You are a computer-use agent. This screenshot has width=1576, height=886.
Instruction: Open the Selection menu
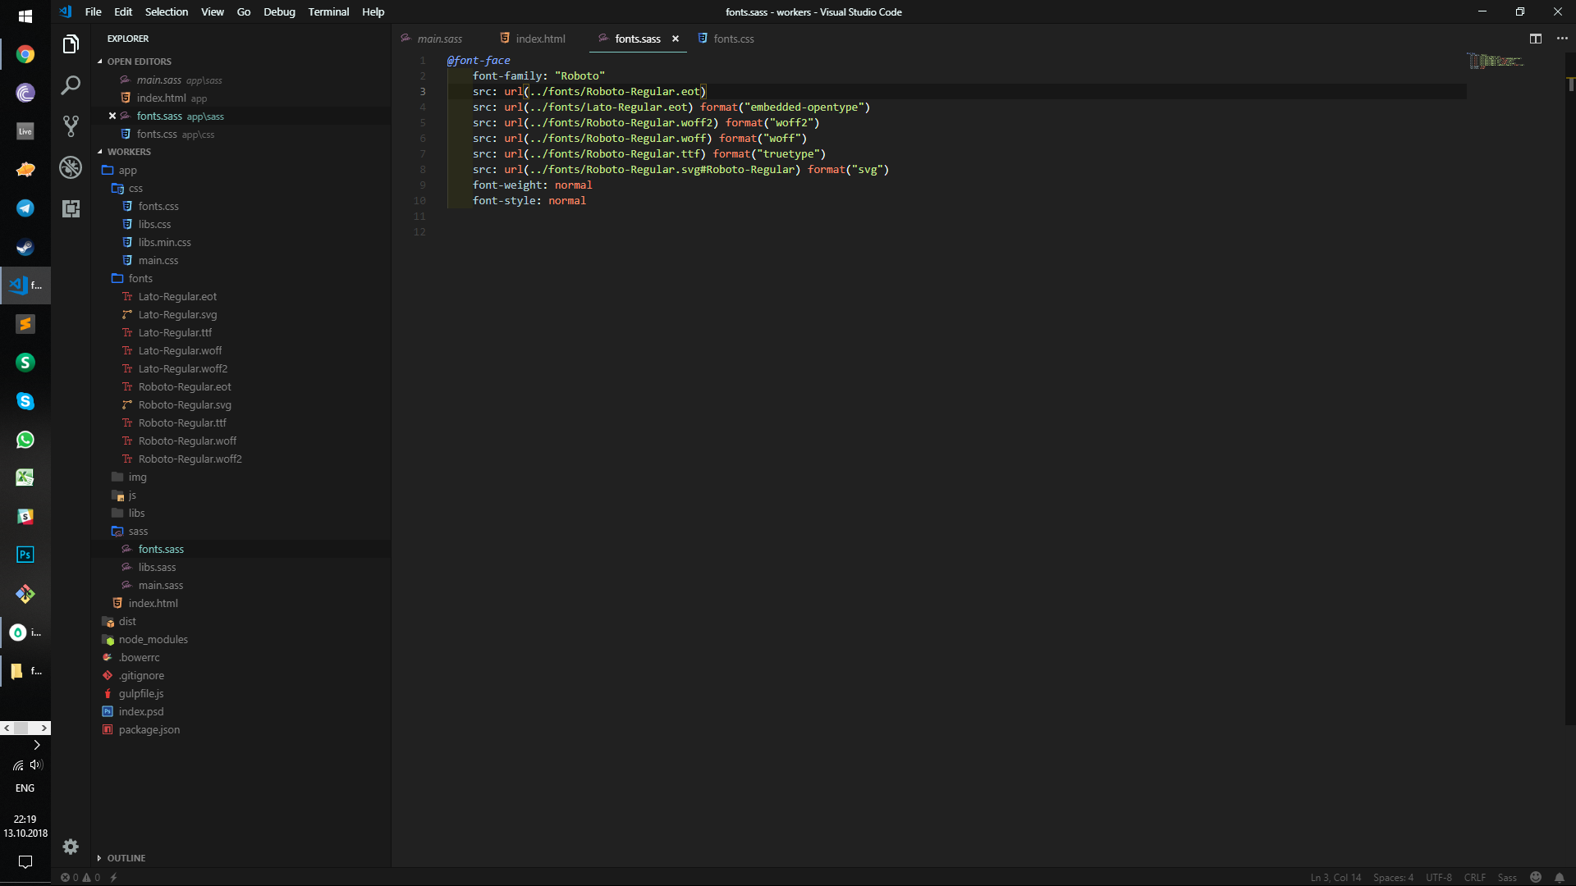click(167, 11)
